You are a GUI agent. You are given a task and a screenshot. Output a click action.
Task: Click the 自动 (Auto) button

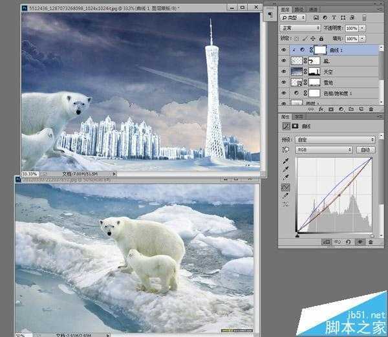366,149
